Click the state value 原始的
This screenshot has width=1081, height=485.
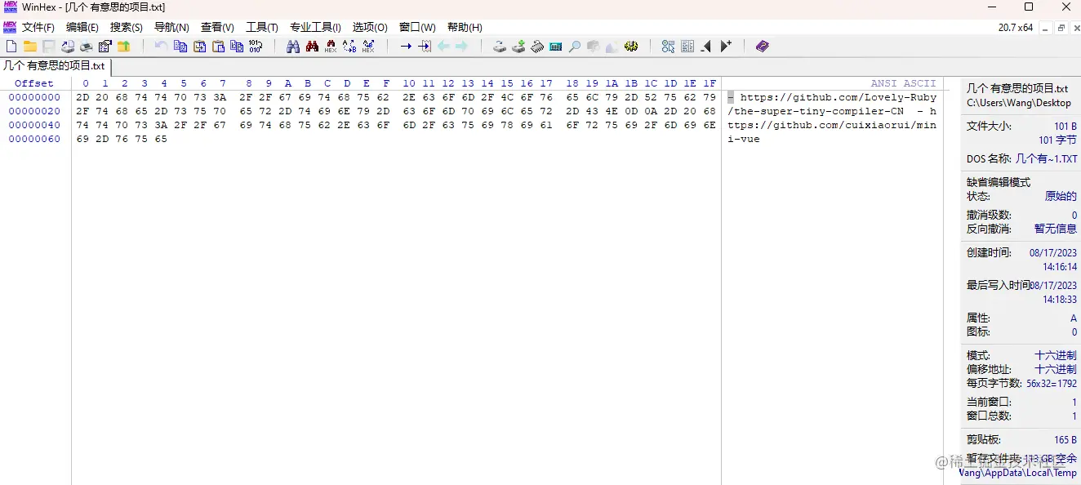(x=1061, y=196)
